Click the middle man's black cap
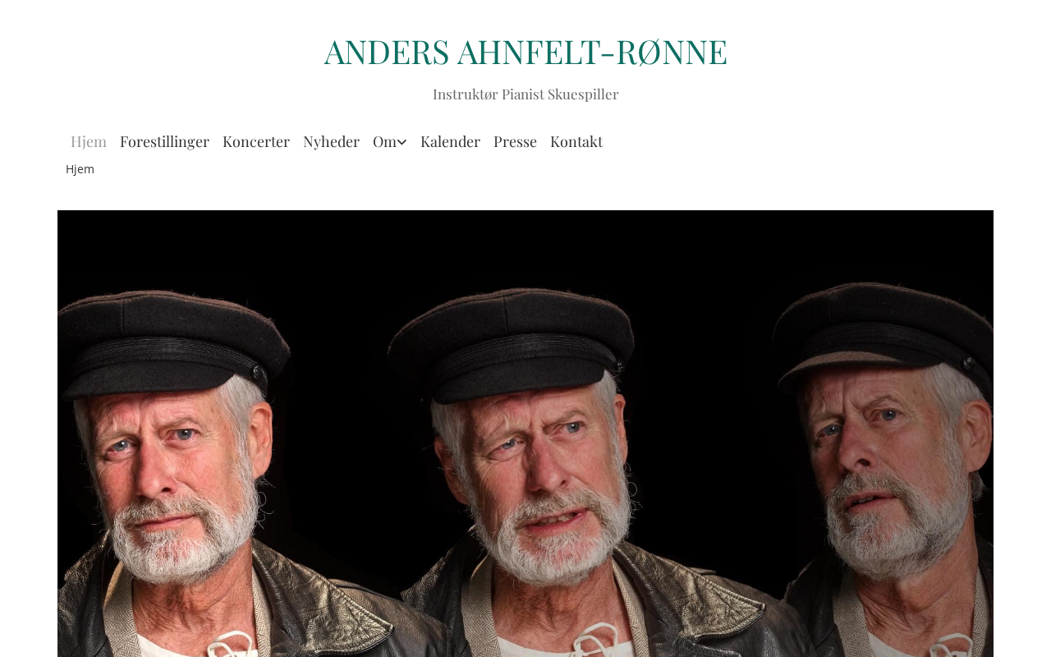1051x657 pixels. (x=513, y=341)
